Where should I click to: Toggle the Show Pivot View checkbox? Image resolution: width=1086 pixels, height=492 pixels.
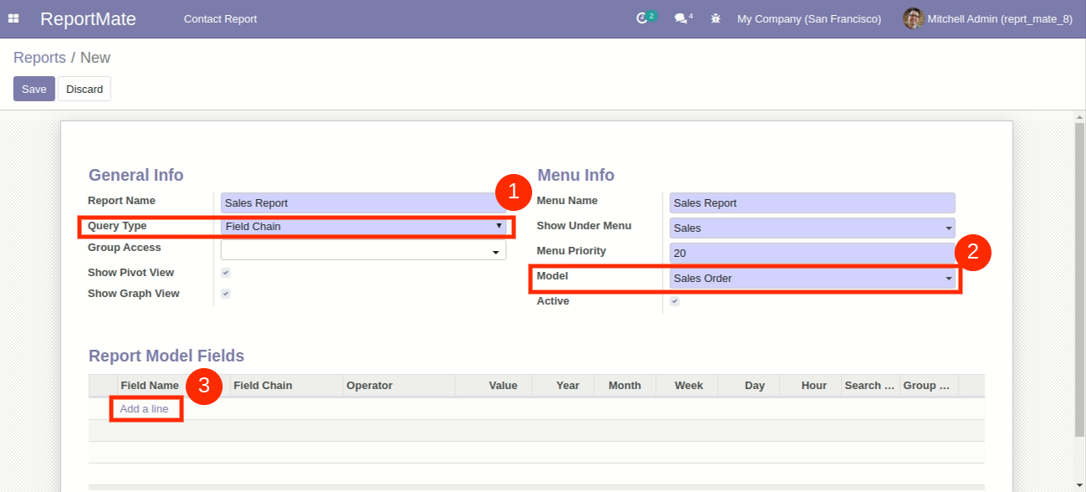226,273
